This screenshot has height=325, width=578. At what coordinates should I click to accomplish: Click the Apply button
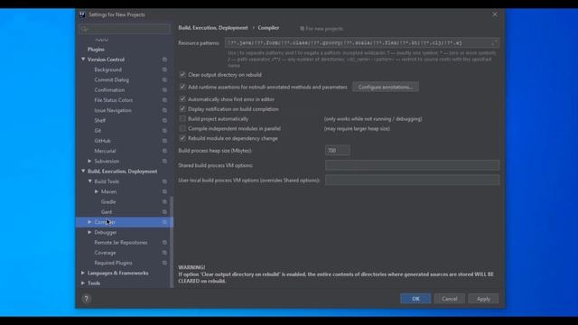(x=483, y=299)
